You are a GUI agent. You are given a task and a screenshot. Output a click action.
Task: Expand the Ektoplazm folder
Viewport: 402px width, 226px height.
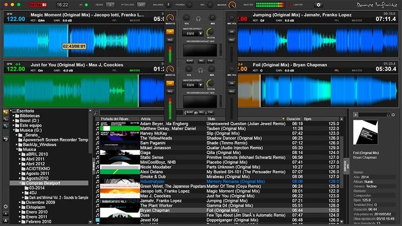[x=20, y=207]
